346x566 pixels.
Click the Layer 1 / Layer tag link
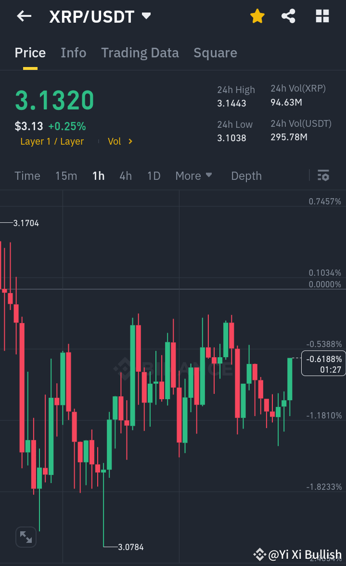coord(52,141)
